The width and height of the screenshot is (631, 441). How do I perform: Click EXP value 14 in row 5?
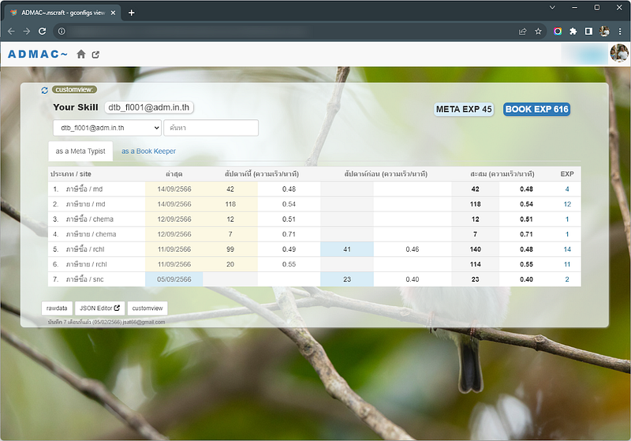pyautogui.click(x=567, y=249)
